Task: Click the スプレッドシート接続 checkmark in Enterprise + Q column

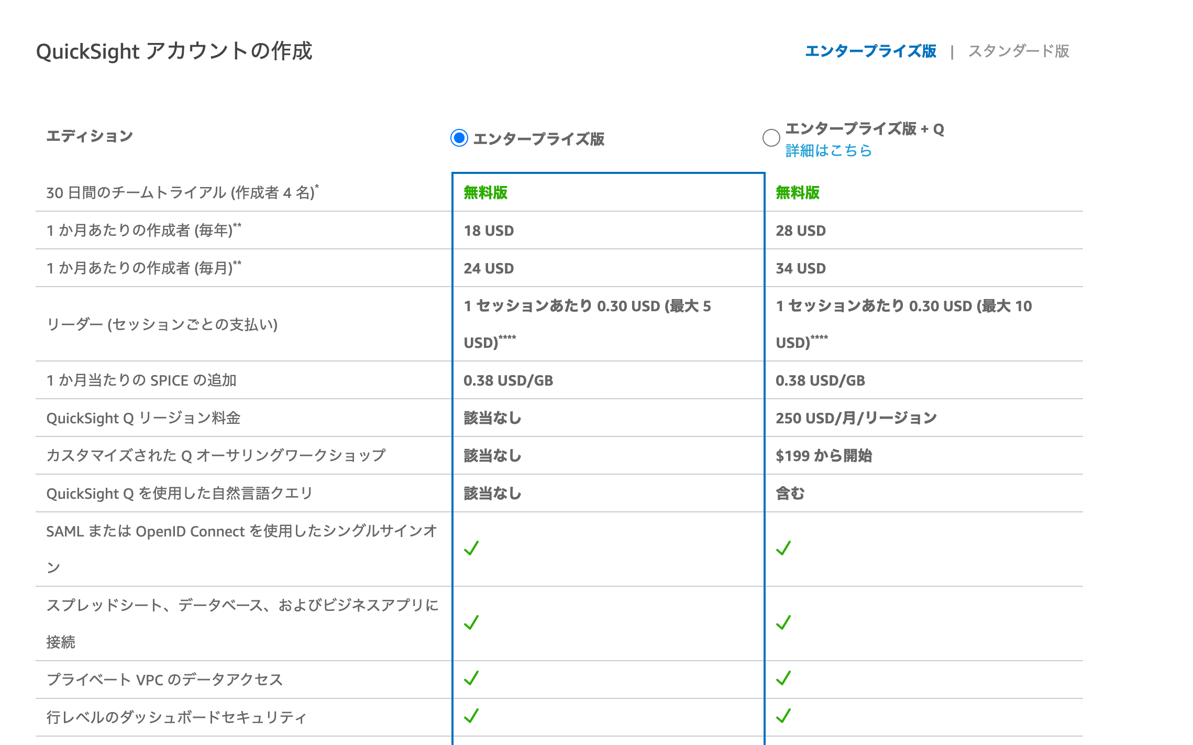Action: click(x=783, y=622)
